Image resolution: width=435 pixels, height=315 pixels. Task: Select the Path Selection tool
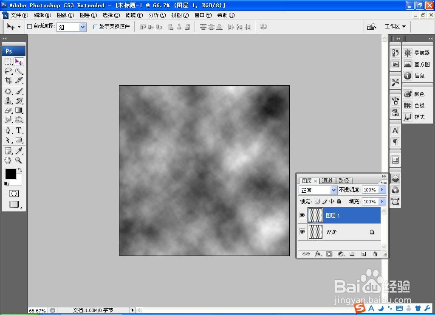(8, 140)
